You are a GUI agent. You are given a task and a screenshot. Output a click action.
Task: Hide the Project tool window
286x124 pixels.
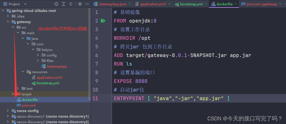click(87, 4)
